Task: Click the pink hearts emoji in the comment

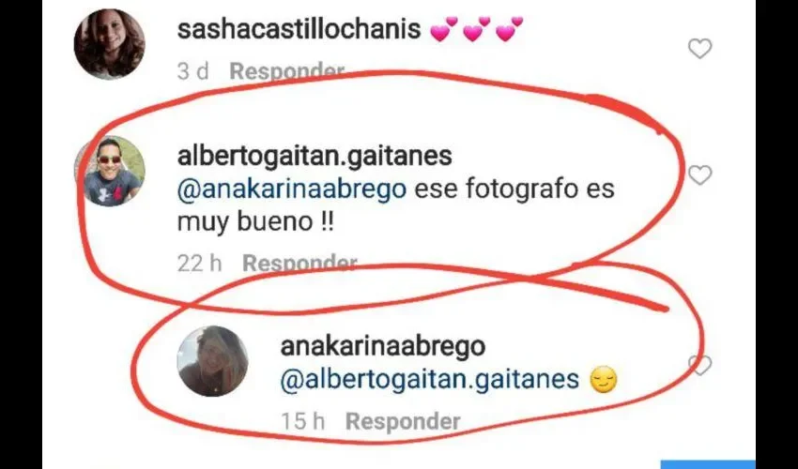Action: tap(477, 29)
